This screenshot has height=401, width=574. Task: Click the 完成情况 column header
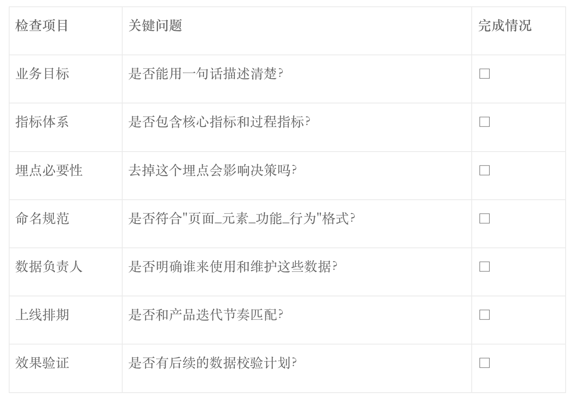point(505,26)
